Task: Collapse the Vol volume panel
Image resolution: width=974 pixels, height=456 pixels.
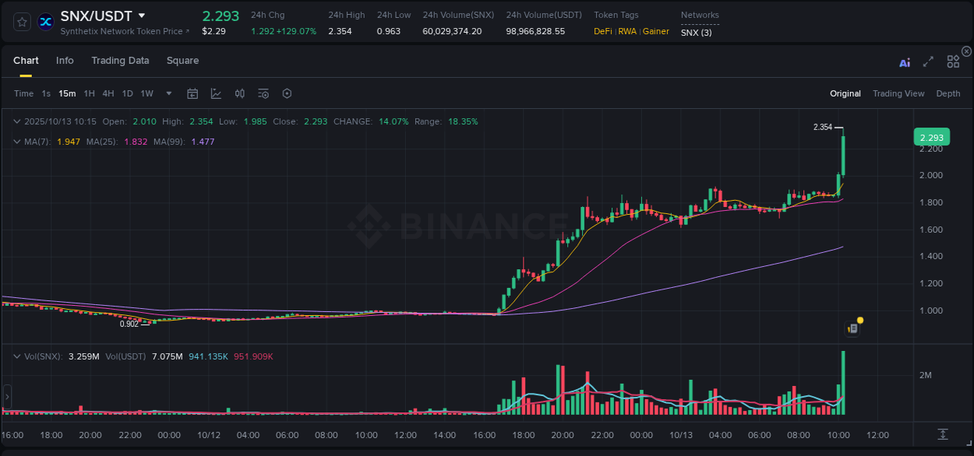Action: tap(17, 356)
